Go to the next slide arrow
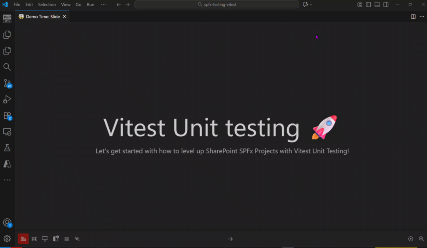The image size is (427, 248). [231, 239]
